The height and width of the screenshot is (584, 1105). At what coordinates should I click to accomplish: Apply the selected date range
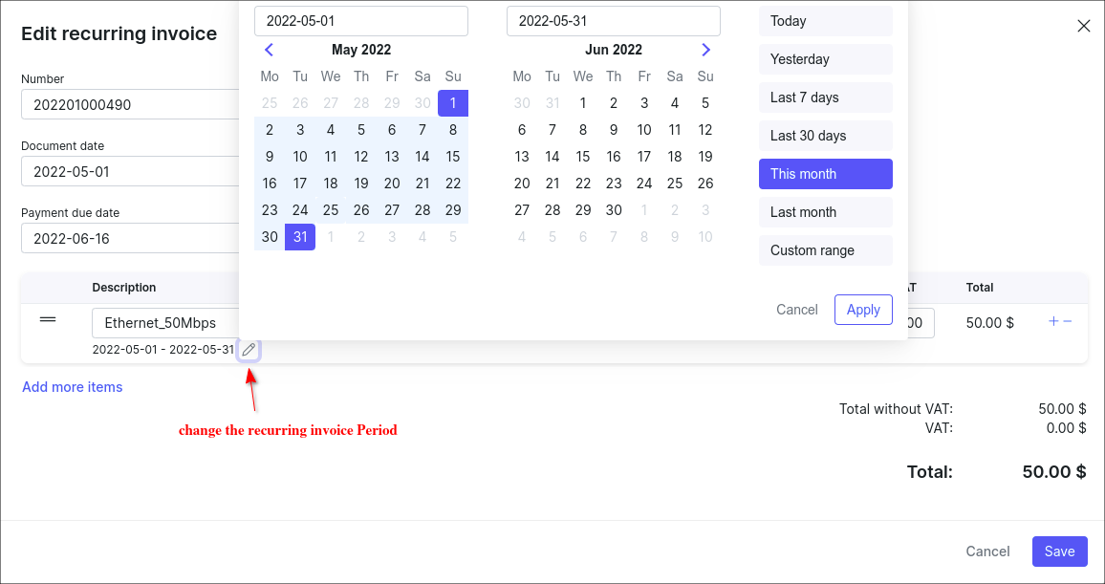(863, 309)
